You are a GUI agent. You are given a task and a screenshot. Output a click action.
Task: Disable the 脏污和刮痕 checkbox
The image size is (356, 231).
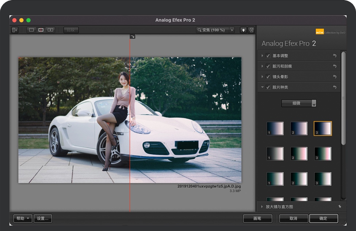(268, 66)
